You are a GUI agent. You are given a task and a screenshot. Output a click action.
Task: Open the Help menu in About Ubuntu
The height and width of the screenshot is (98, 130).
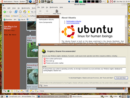pos(61,7)
